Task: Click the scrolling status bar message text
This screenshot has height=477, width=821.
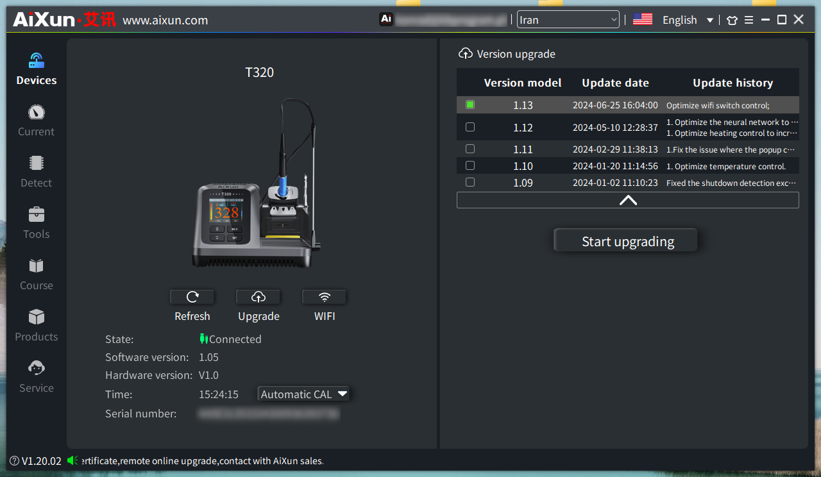Action: 203,461
